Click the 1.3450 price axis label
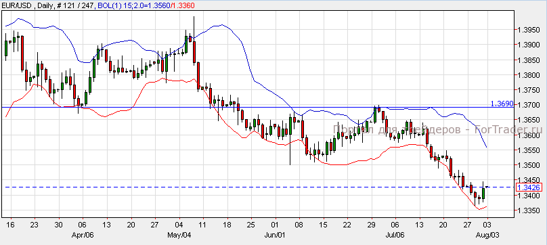 point(529,180)
